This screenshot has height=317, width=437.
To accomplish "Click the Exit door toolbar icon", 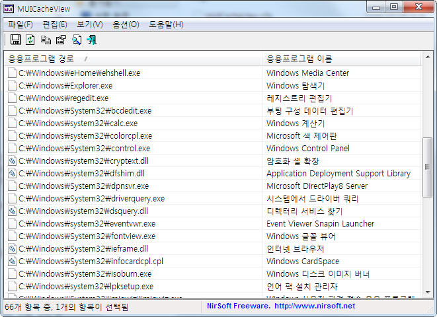I will 92,40.
